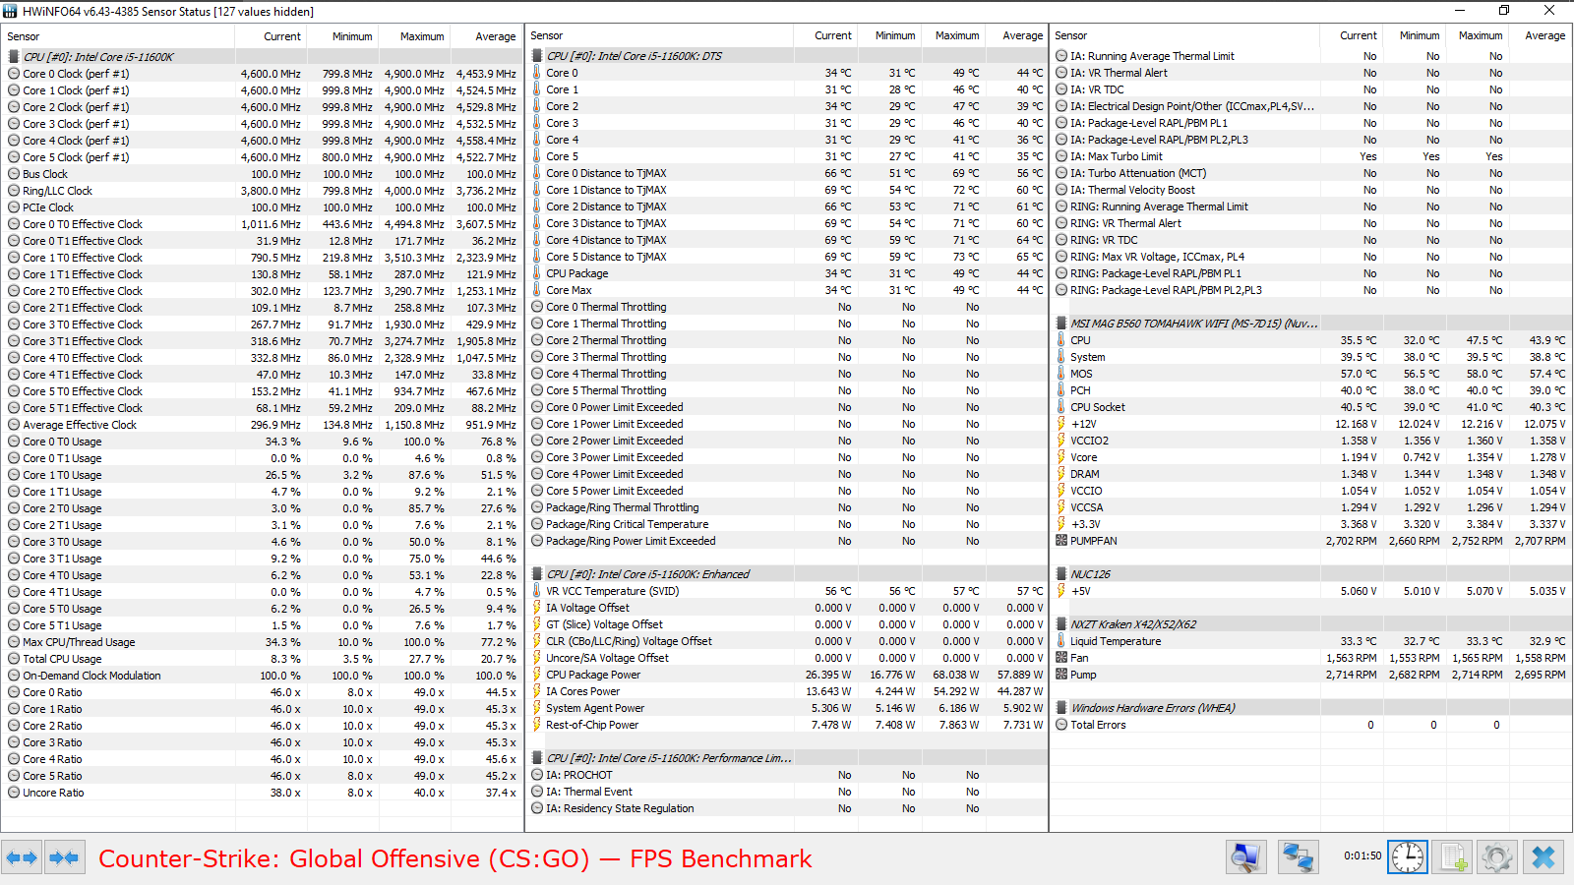Select the Bus Clock row
Image resolution: width=1574 pixels, height=885 pixels.
pos(263,174)
